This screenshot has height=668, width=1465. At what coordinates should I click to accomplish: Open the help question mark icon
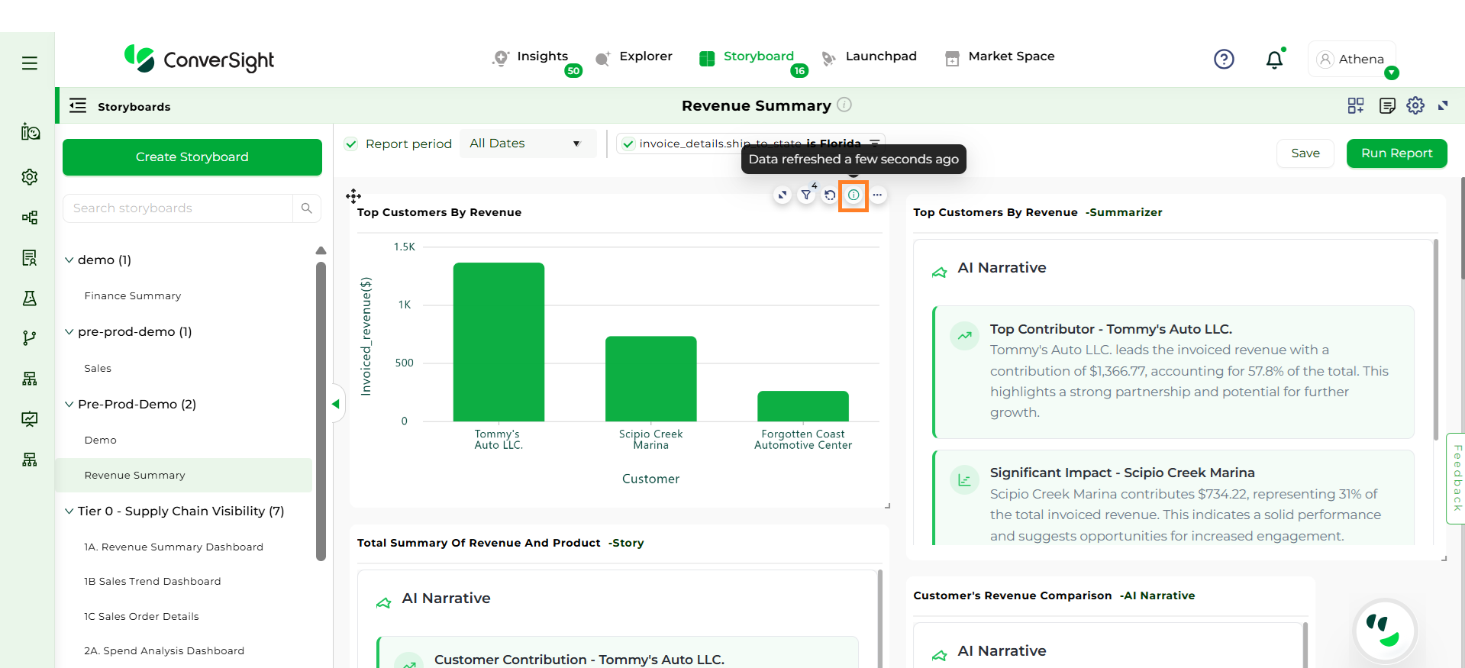pos(1224,59)
